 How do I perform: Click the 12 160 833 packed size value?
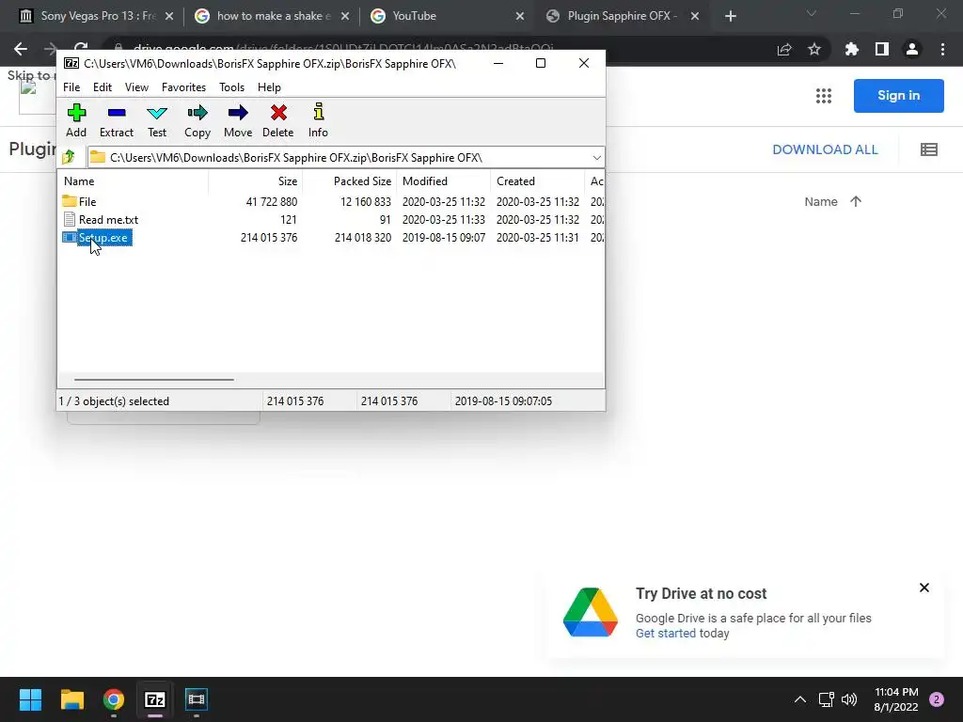coord(366,201)
